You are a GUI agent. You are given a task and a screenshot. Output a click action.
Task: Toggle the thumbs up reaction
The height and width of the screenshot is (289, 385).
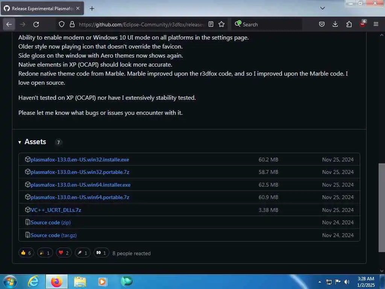coord(26,253)
